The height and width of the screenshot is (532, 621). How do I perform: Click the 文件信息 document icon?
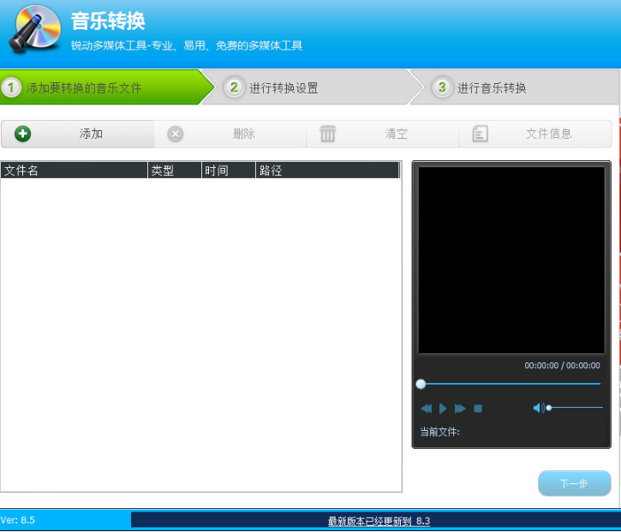click(x=481, y=134)
